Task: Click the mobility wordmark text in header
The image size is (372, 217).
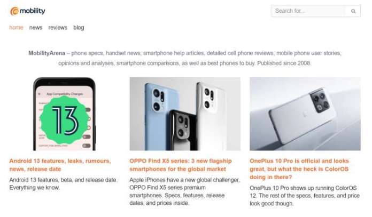Action: 33,11
